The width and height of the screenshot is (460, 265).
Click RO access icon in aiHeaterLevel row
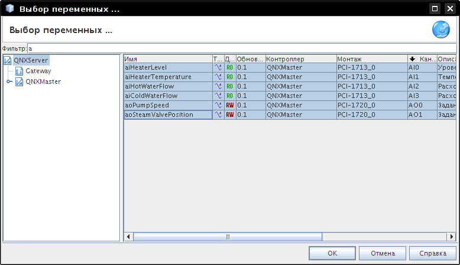(x=230, y=67)
